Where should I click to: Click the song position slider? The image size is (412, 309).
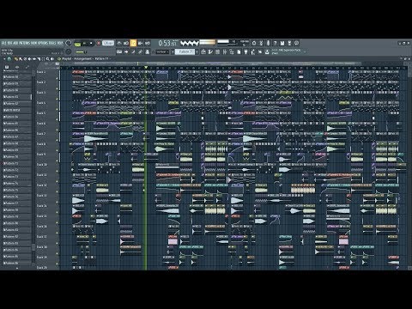pyautogui.click(x=94, y=52)
